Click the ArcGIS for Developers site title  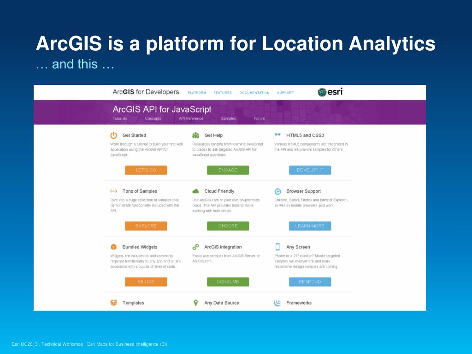point(146,92)
